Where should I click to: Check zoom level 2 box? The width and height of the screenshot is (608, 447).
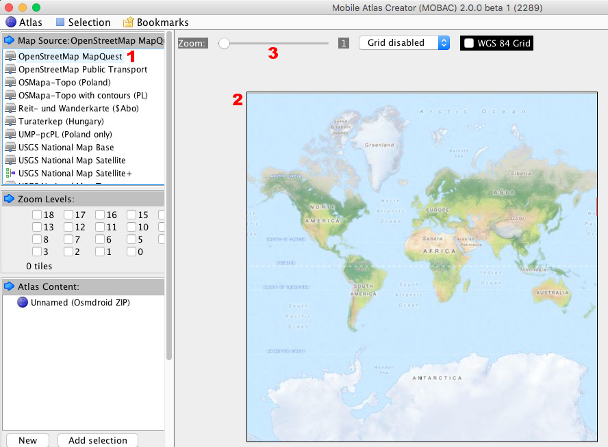click(x=68, y=252)
